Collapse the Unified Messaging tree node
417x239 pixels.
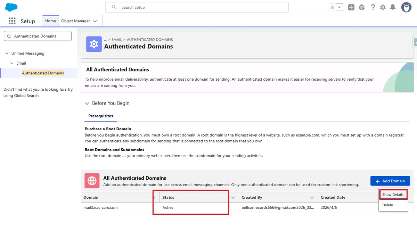pyautogui.click(x=7, y=53)
